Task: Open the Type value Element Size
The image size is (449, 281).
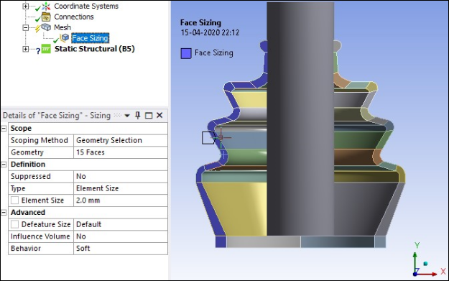Action: point(121,188)
